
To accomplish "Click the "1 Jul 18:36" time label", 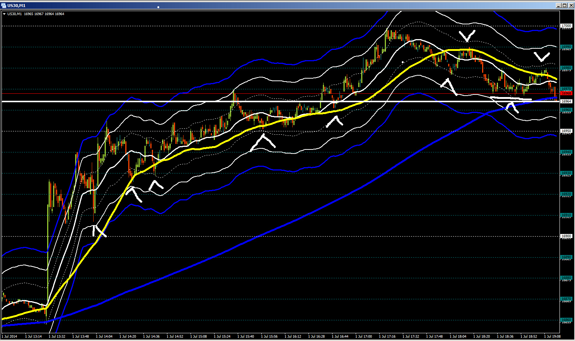I will [505, 337].
